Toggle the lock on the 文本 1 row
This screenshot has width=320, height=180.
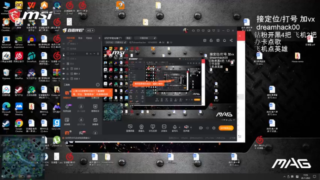pyautogui.click(x=68, y=79)
